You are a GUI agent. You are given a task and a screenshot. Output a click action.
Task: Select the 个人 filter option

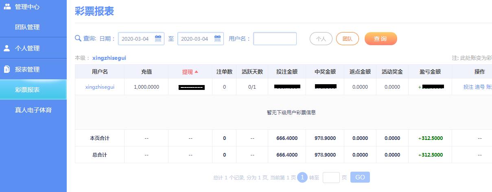(321, 39)
